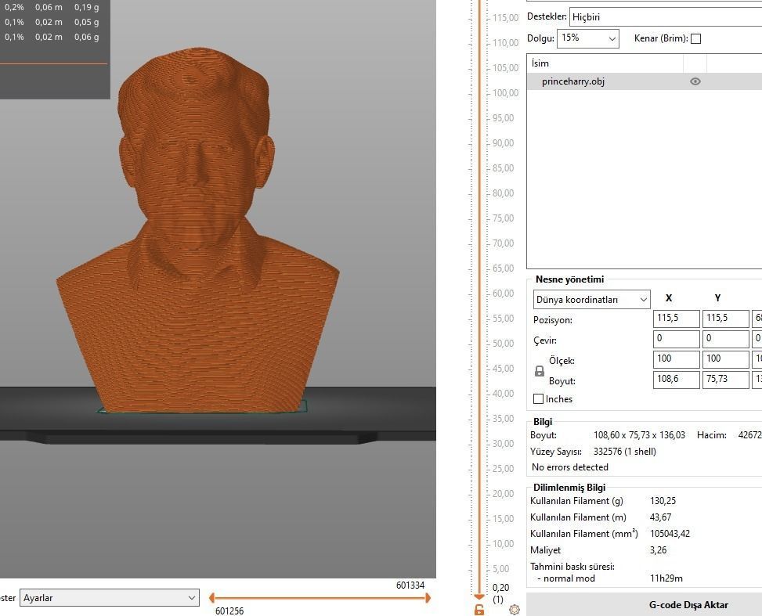Click the filament length value 43,67
The width and height of the screenshot is (762, 616).
(660, 517)
